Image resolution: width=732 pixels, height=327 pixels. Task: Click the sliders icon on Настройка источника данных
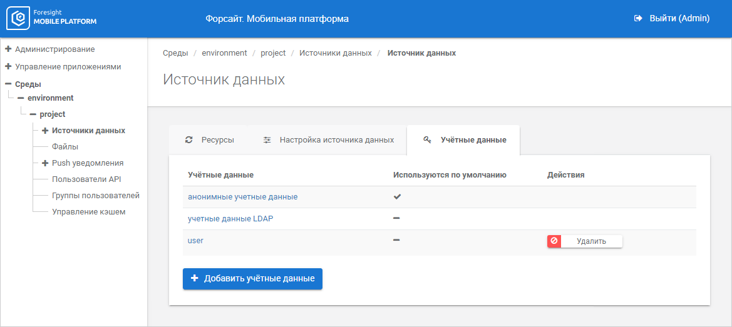tap(267, 140)
